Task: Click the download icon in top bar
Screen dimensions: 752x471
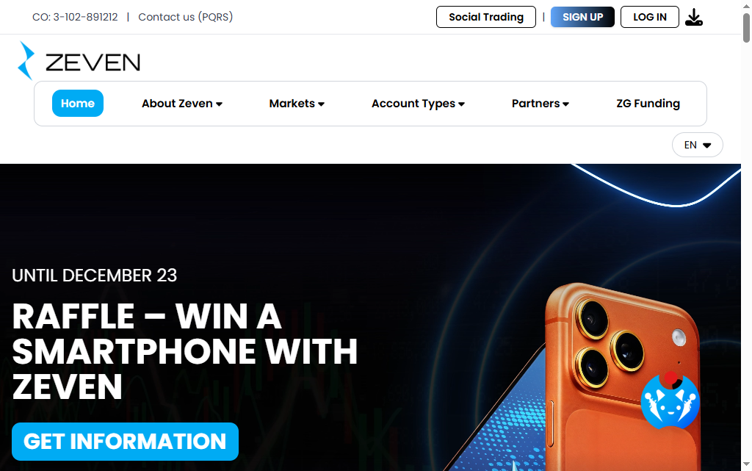Action: click(693, 17)
